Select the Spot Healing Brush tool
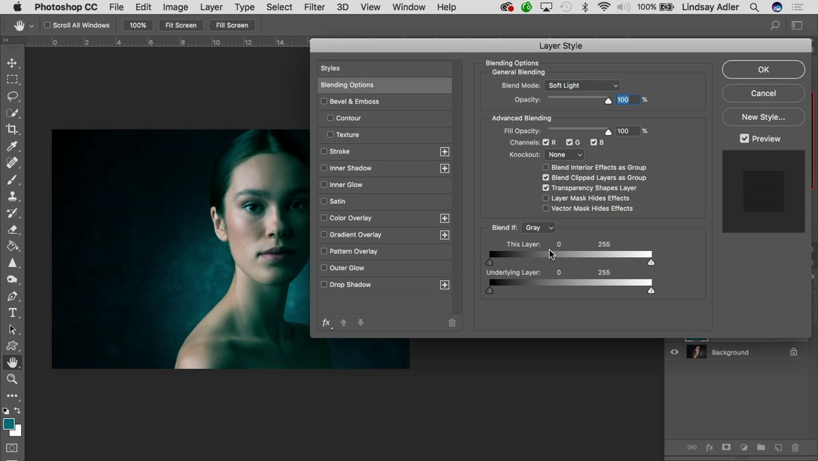818x461 pixels. pos(12,163)
